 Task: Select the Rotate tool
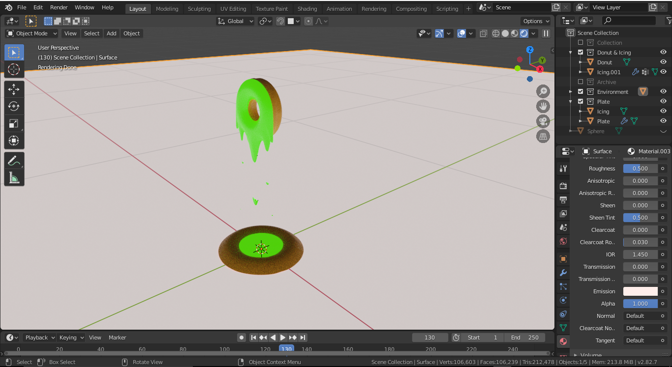14,106
